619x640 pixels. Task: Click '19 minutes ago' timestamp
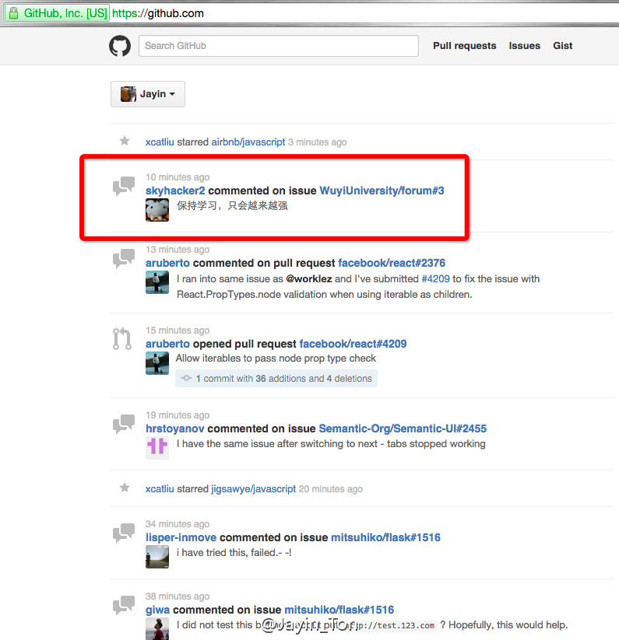coord(178,415)
